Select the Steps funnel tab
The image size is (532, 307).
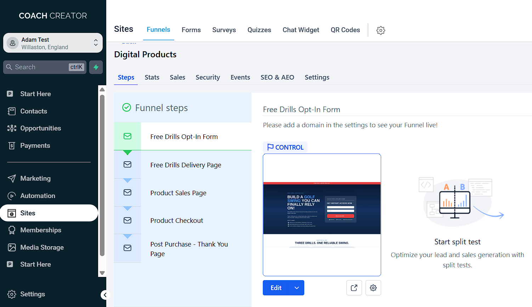coord(126,77)
